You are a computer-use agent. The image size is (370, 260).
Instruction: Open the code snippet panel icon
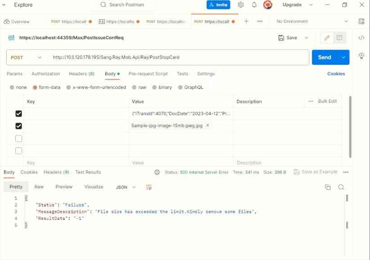[361, 38]
